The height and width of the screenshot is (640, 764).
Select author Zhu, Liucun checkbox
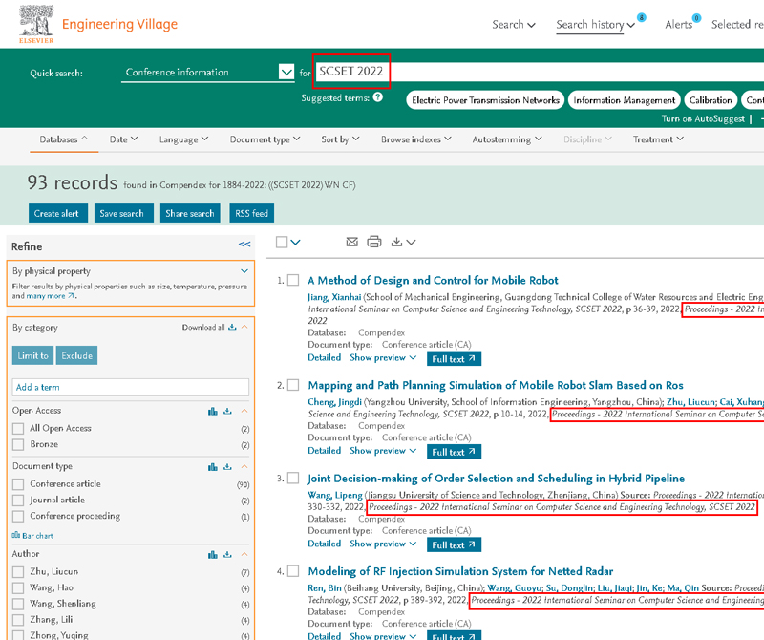point(18,572)
